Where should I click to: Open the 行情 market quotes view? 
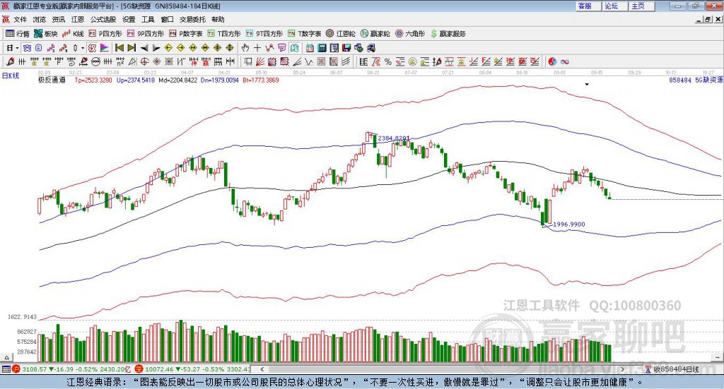click(x=17, y=34)
